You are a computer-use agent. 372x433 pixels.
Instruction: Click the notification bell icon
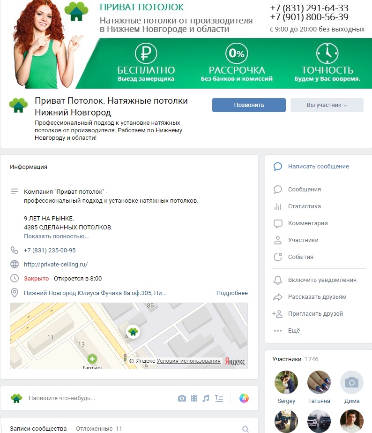(x=278, y=280)
